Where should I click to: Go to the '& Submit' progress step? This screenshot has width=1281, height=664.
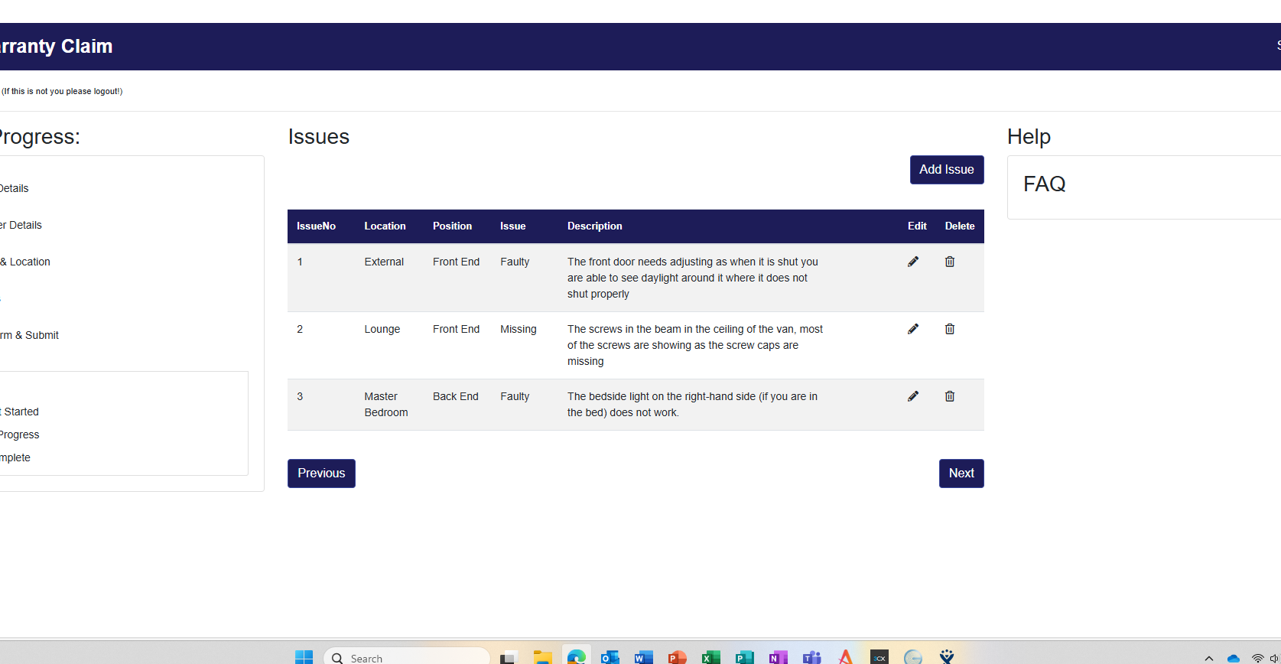click(x=29, y=335)
